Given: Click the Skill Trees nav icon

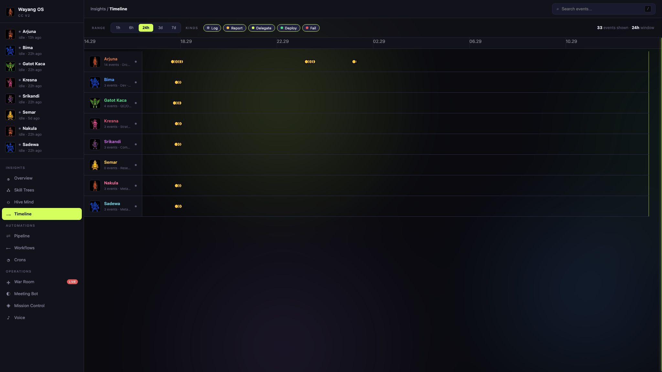Looking at the screenshot, I should coord(8,191).
